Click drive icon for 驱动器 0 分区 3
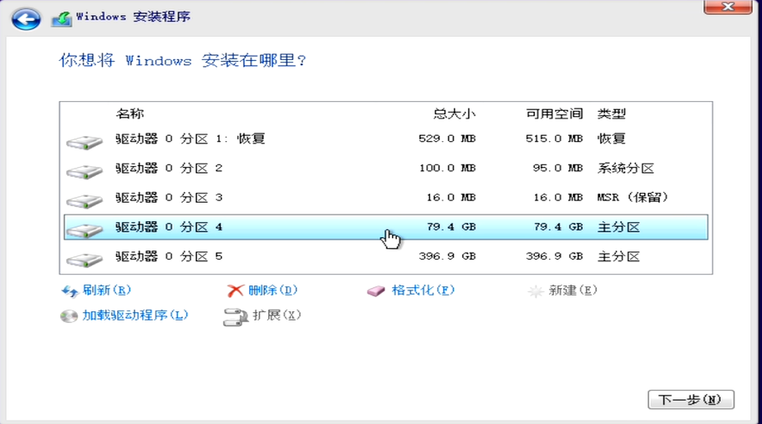Screen dimensions: 762x424 84,200
